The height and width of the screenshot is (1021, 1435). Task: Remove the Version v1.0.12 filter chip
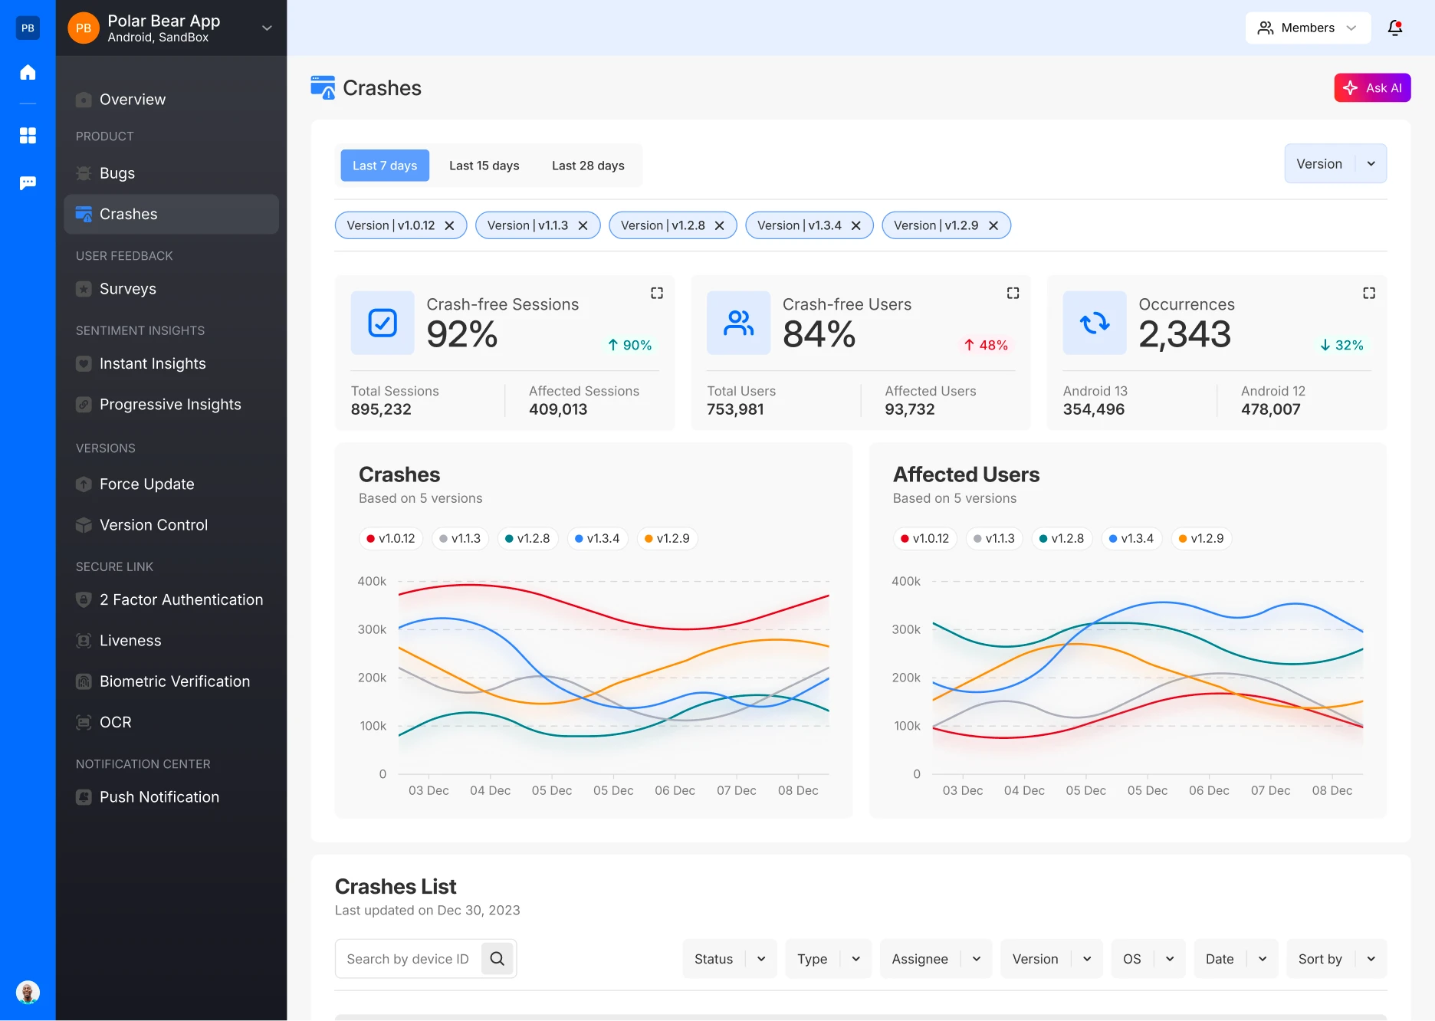tap(450, 225)
